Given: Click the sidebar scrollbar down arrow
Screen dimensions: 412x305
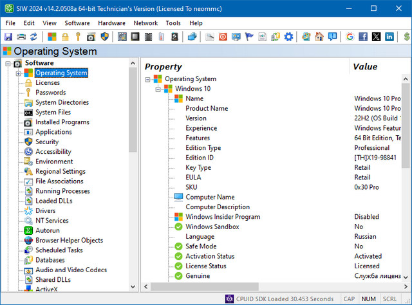Looking at the screenshot, I should (x=133, y=287).
